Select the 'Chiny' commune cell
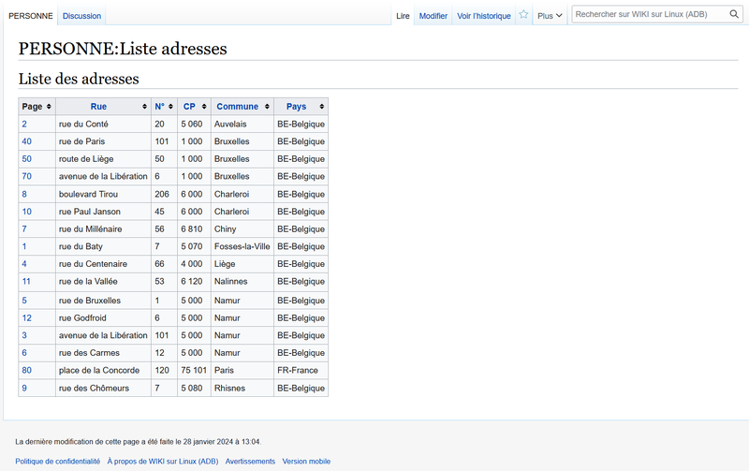The height and width of the screenshot is (471, 749). pyautogui.click(x=242, y=229)
